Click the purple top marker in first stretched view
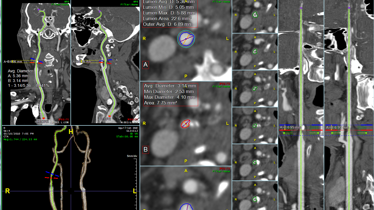Image resolution: width=374 pixels, height=210 pixels. click(x=301, y=8)
